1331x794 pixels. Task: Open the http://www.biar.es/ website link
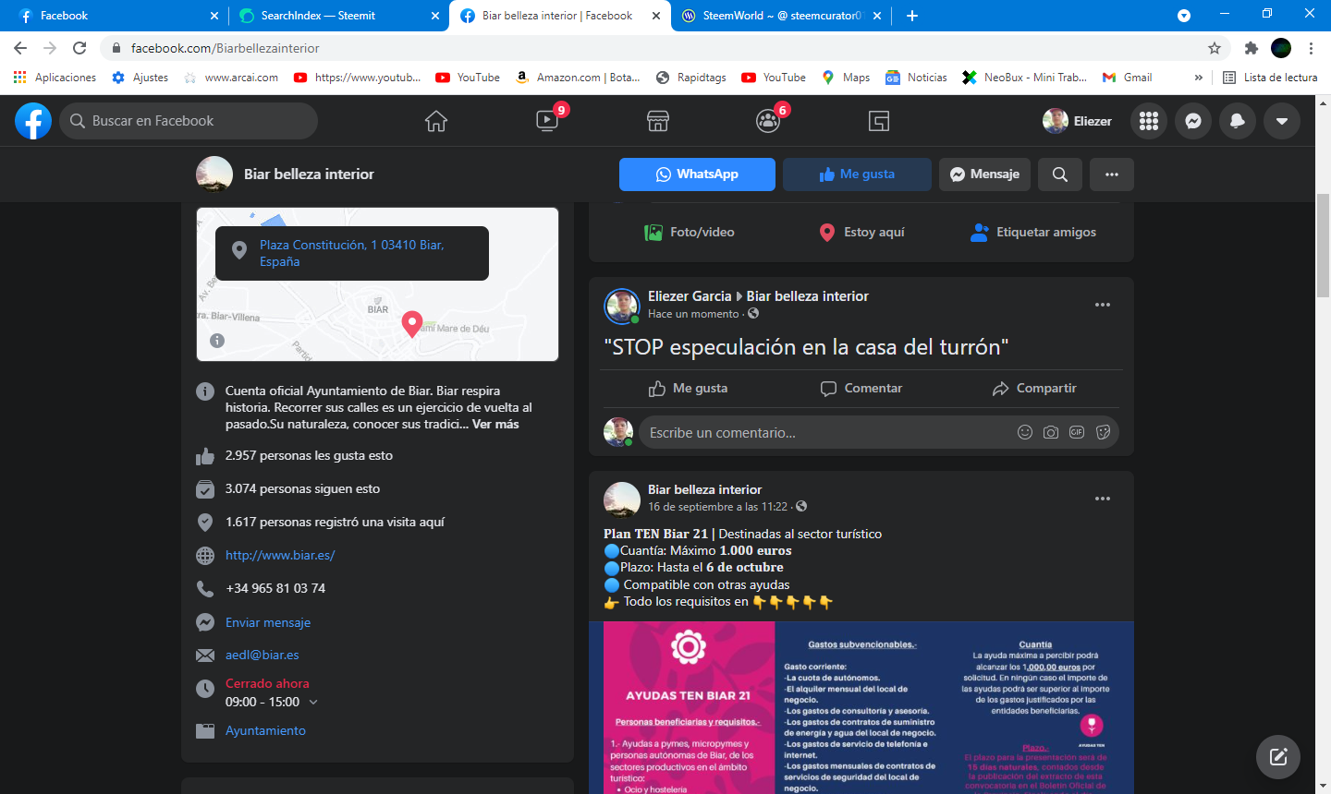(280, 556)
